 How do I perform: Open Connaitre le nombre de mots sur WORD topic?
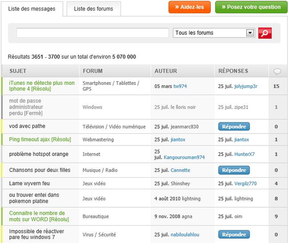coord(39,216)
